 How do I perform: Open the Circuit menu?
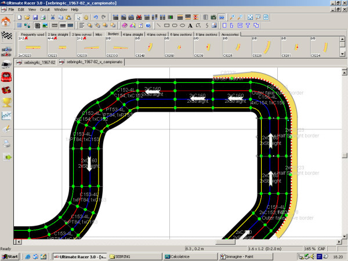[45, 10]
